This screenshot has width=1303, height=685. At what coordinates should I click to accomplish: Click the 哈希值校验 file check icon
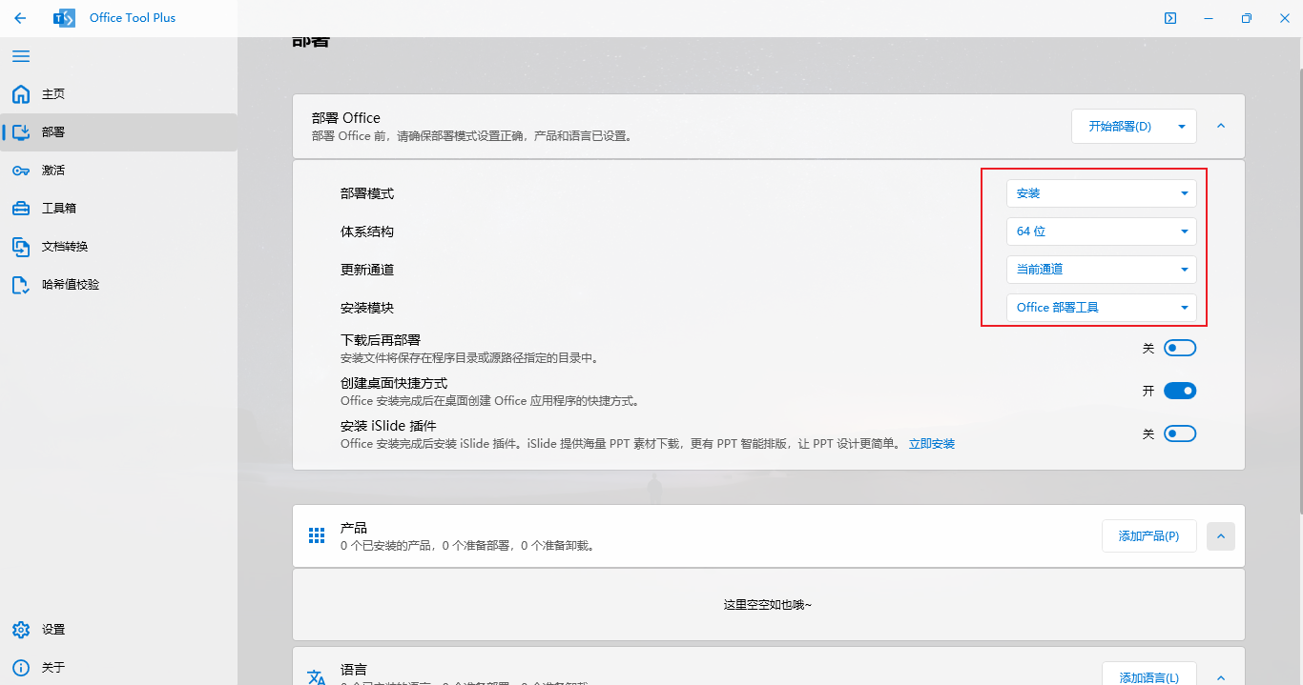coord(20,285)
